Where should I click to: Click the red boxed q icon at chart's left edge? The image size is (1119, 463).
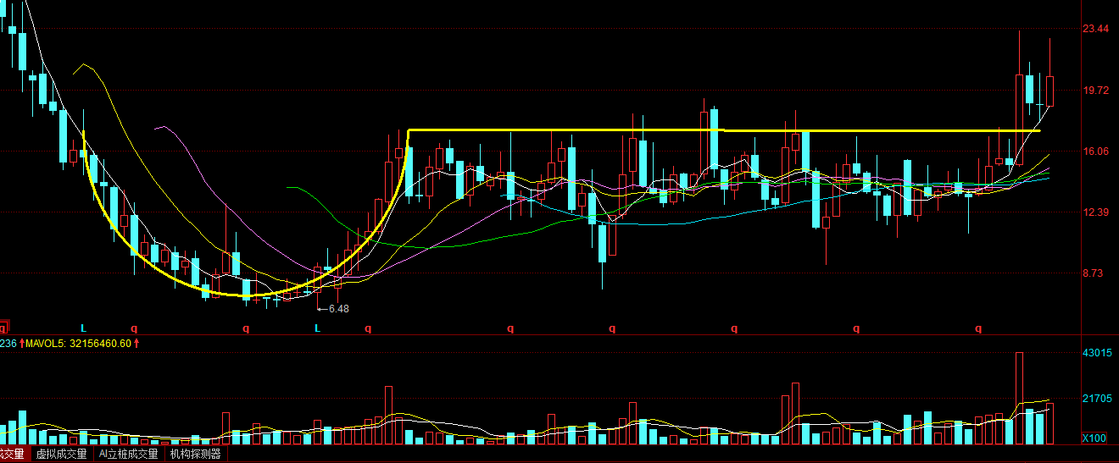(x=3, y=327)
